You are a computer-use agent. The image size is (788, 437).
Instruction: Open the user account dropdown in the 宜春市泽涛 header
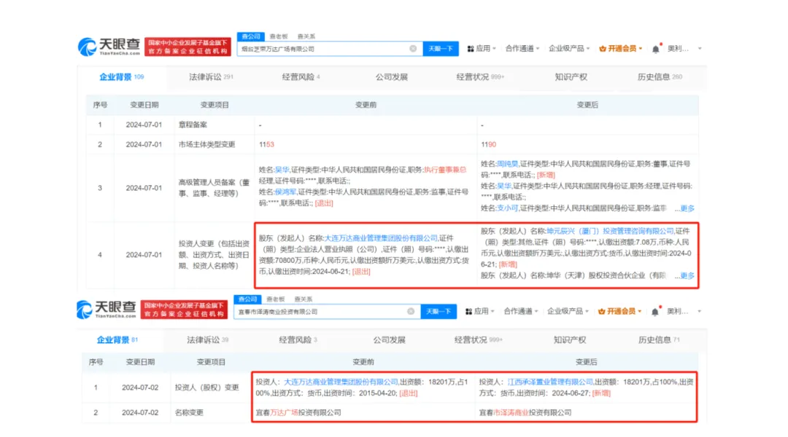(684, 312)
